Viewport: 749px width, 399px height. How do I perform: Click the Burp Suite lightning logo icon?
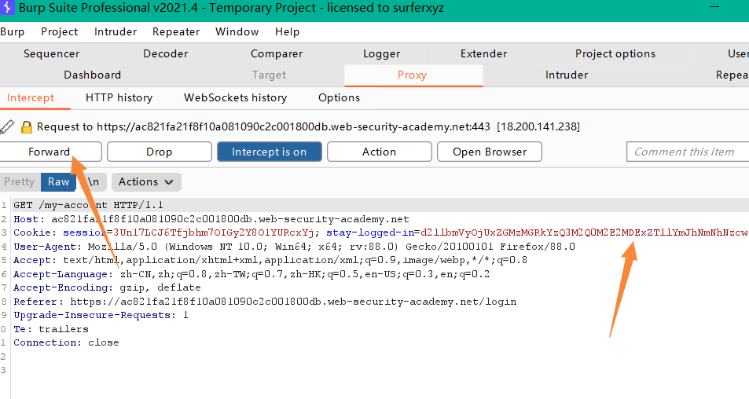coord(7,8)
